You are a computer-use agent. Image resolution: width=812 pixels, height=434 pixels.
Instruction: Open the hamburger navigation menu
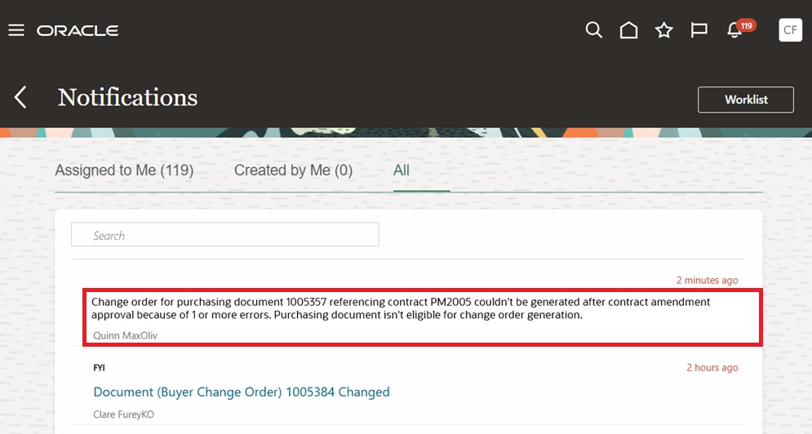pos(16,30)
